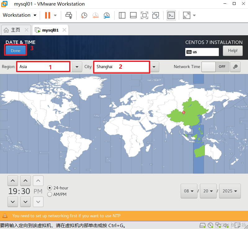248x229 pixels.
Task: Send Ctrl+Alt+Del to the virtual machine
Action: pos(69,15)
